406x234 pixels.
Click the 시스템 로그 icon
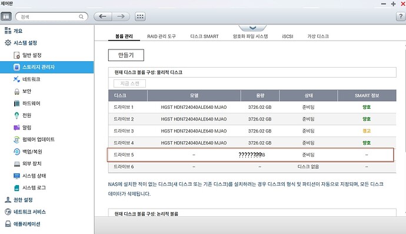coord(16,188)
